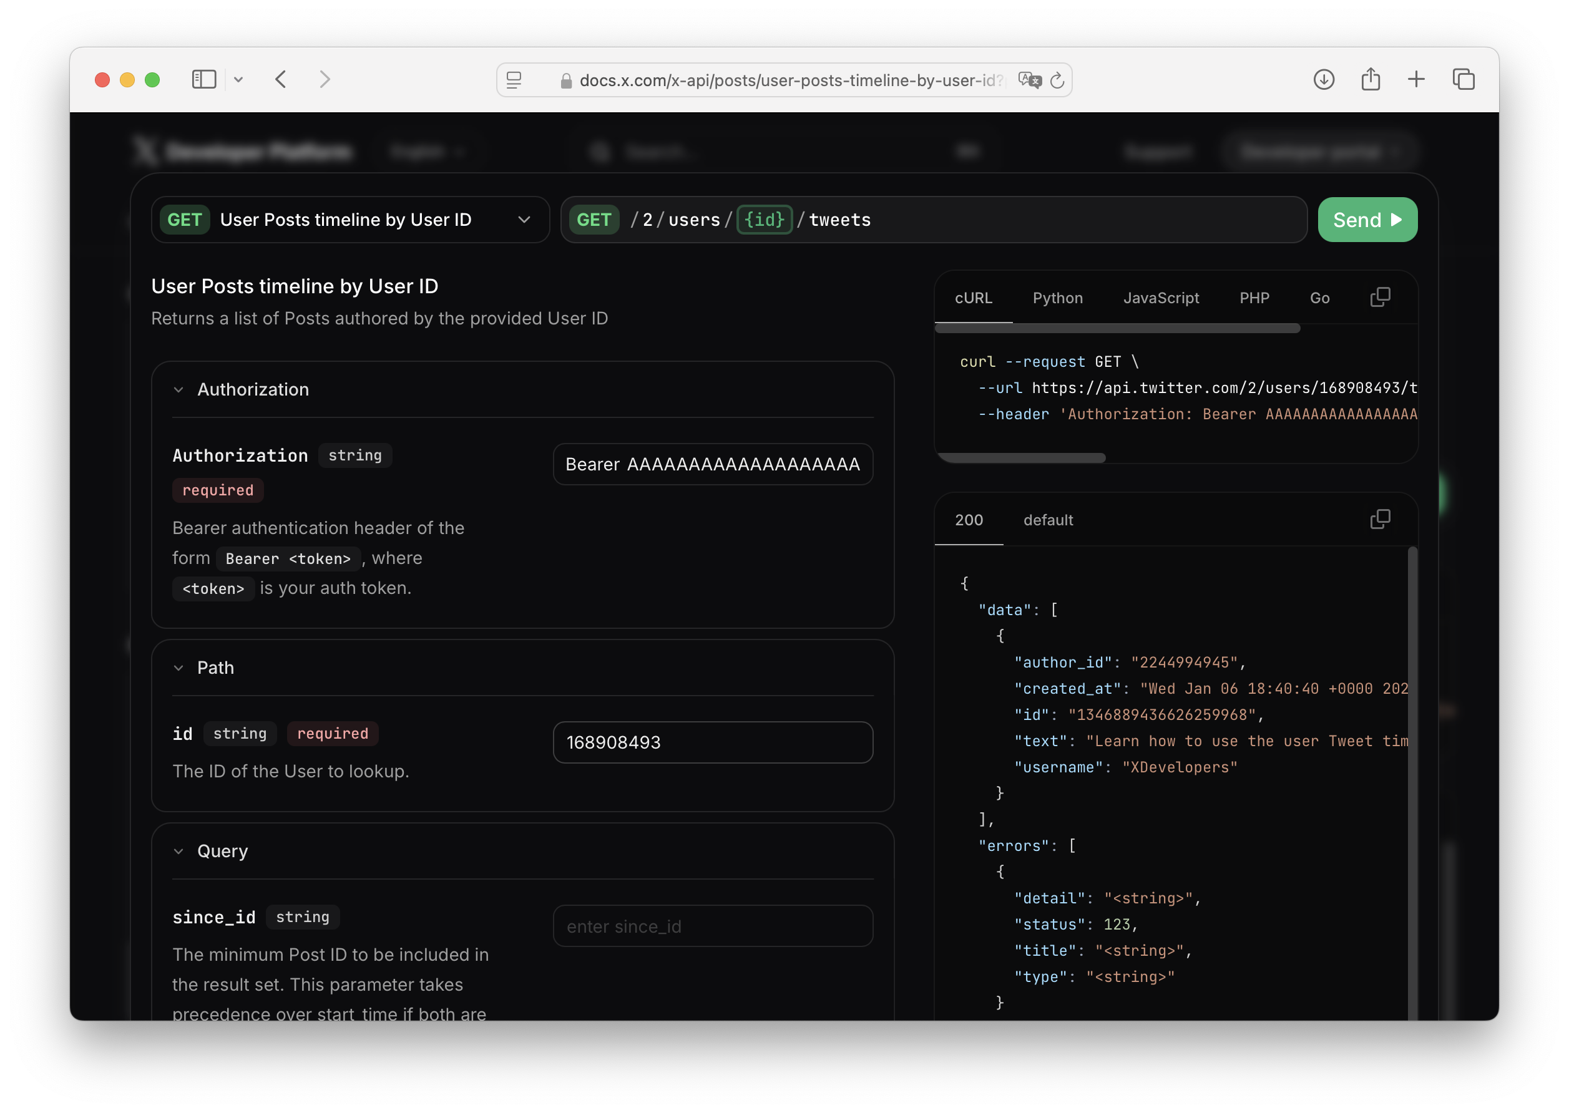
Task: Select the default response tab
Action: (x=1047, y=520)
